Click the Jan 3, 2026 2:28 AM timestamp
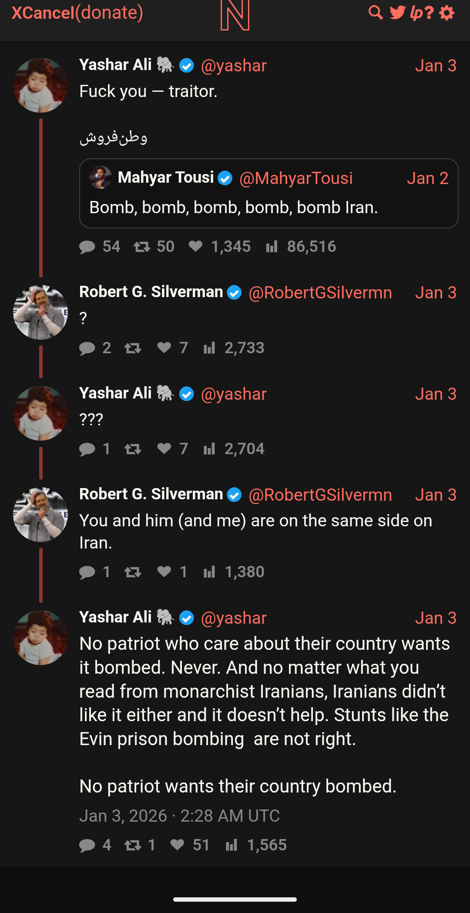 [x=179, y=816]
